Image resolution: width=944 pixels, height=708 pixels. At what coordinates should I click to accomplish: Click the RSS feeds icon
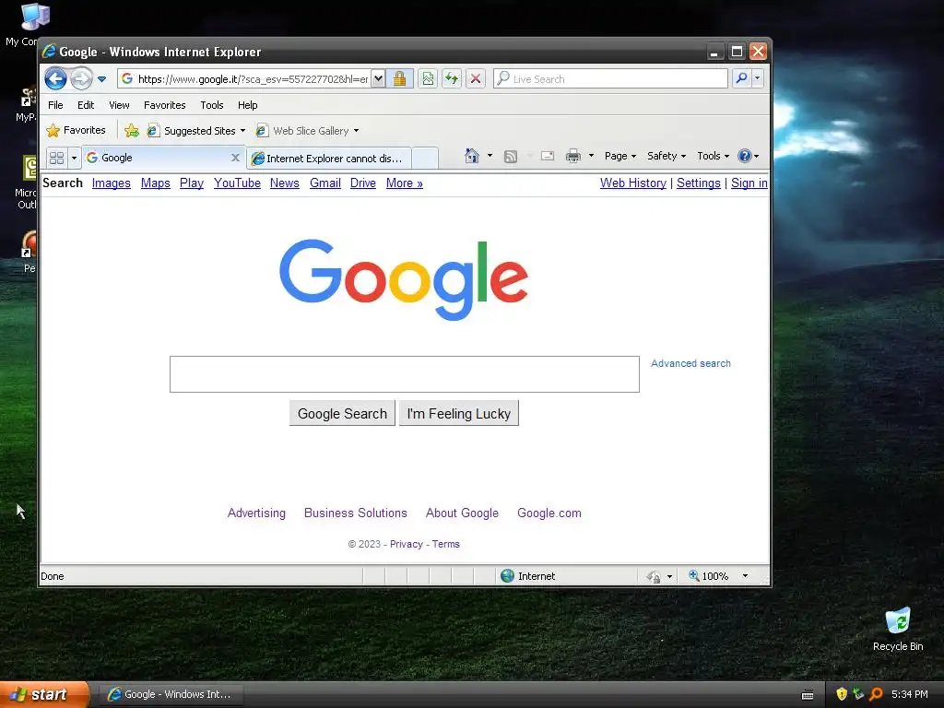point(511,157)
